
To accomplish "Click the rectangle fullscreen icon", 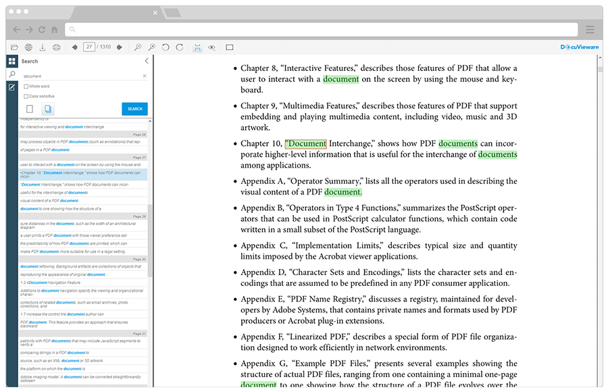I will pos(230,47).
